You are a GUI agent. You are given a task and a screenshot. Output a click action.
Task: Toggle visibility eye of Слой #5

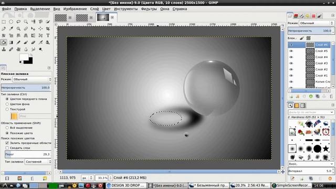[x=291, y=51]
